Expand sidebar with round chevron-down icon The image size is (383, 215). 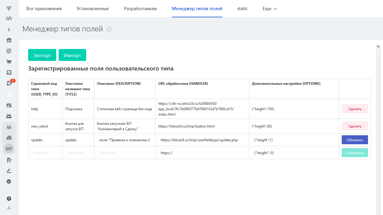click(x=9, y=181)
